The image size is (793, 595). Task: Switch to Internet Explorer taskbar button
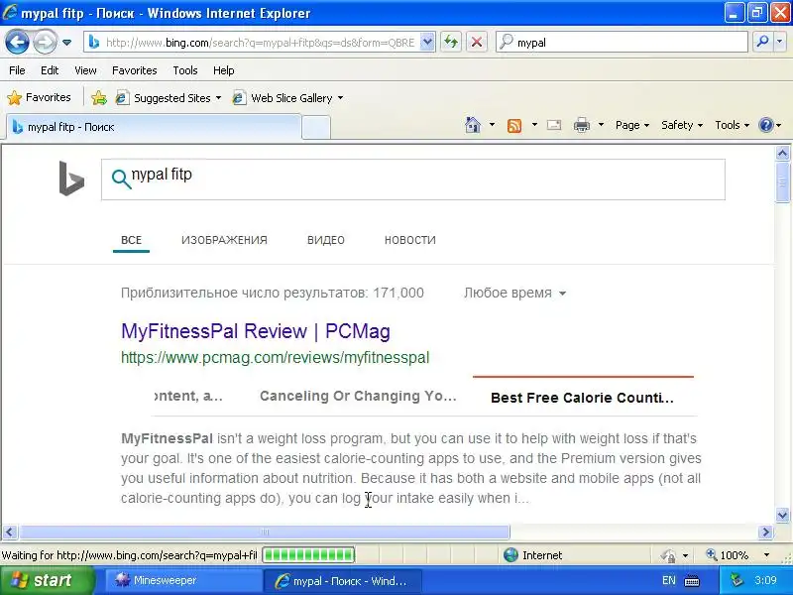tap(342, 581)
